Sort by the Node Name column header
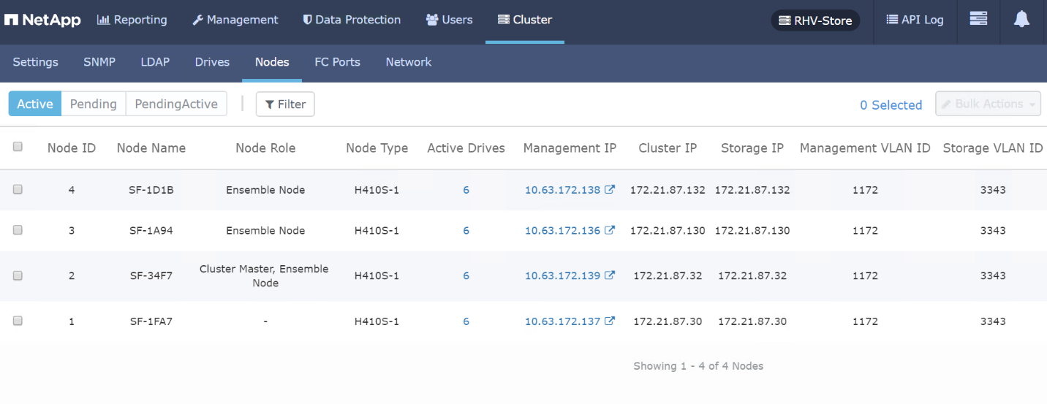This screenshot has height=404, width=1047. coord(151,148)
